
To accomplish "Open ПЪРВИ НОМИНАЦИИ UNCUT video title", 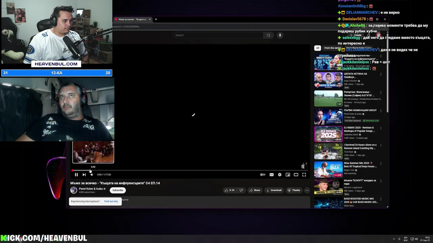I will pos(360,110).
